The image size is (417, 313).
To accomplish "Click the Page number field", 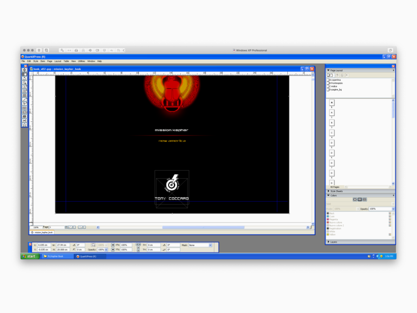I will point(57,227).
